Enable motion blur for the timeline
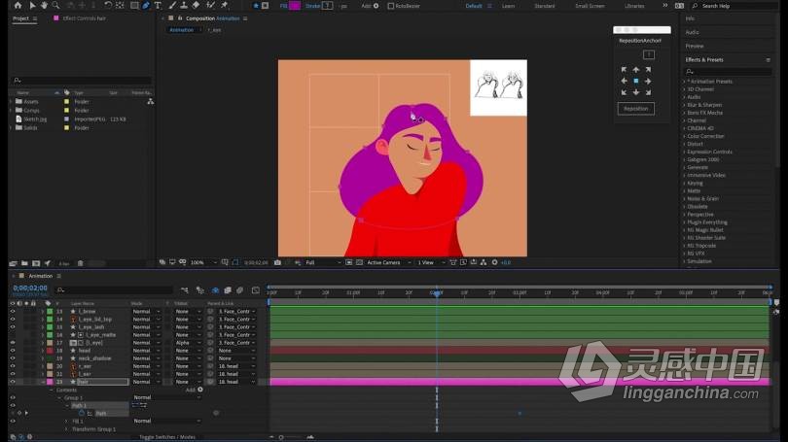 tap(239, 290)
